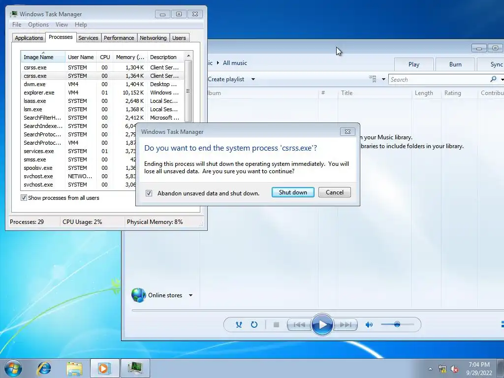Sort library by Length column
The image size is (504, 378).
(427, 93)
